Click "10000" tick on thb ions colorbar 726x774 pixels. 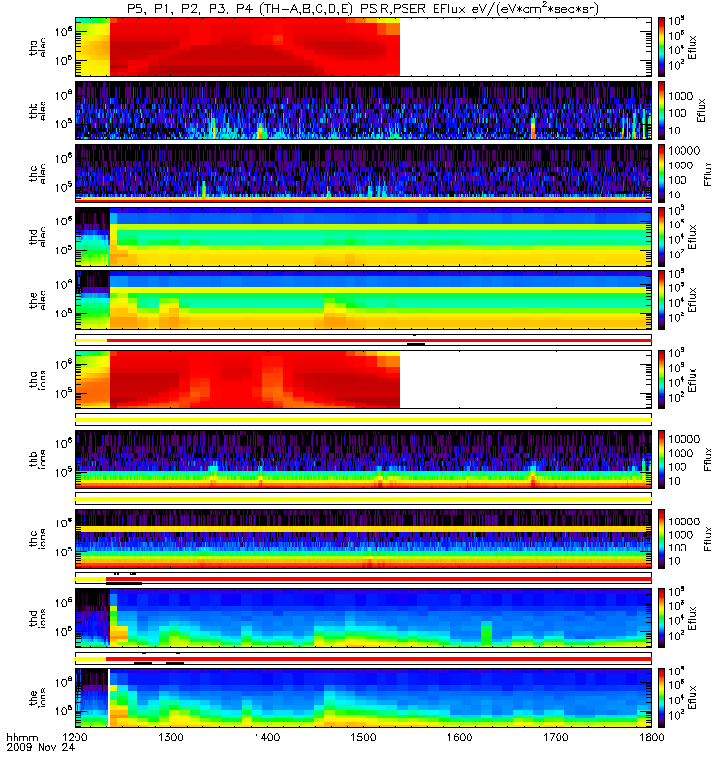683,439
